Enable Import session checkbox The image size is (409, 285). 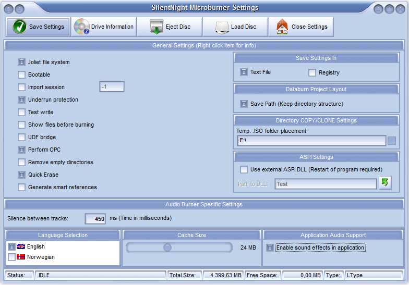22,88
